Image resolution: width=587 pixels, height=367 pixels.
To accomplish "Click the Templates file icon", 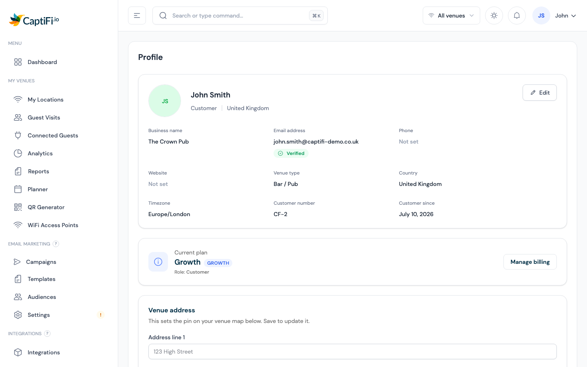I will (x=18, y=279).
